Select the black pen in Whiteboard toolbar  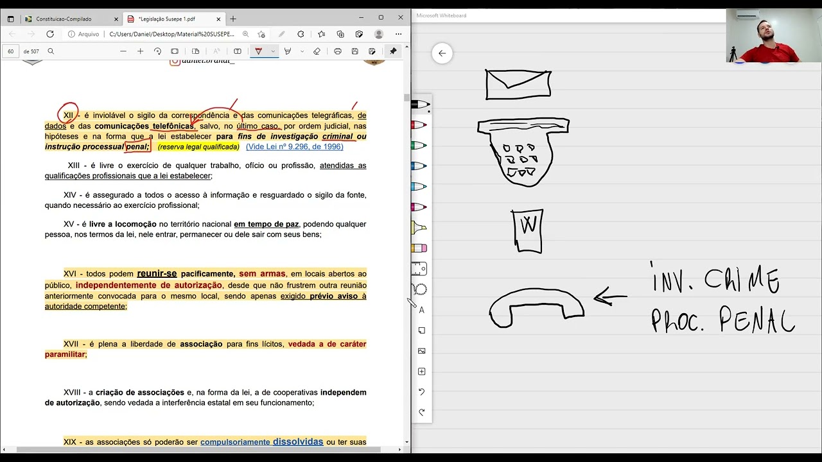421,104
